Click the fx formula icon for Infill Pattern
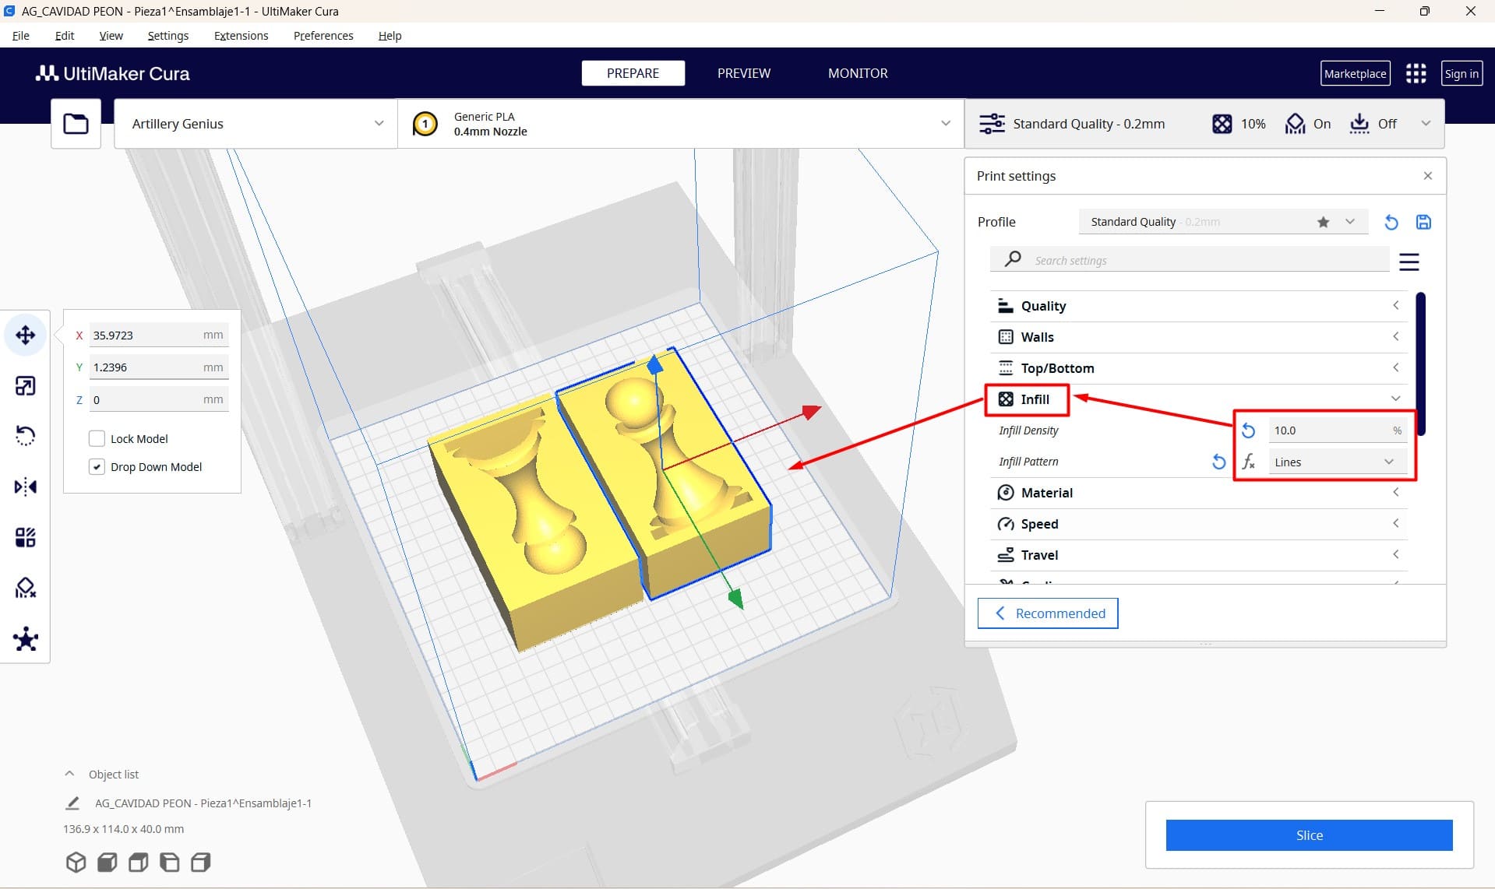 tap(1248, 462)
